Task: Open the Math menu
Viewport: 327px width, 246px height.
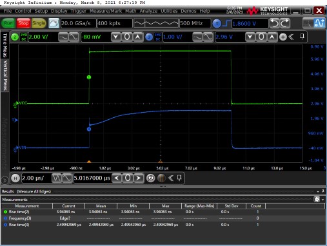Action: point(131,11)
